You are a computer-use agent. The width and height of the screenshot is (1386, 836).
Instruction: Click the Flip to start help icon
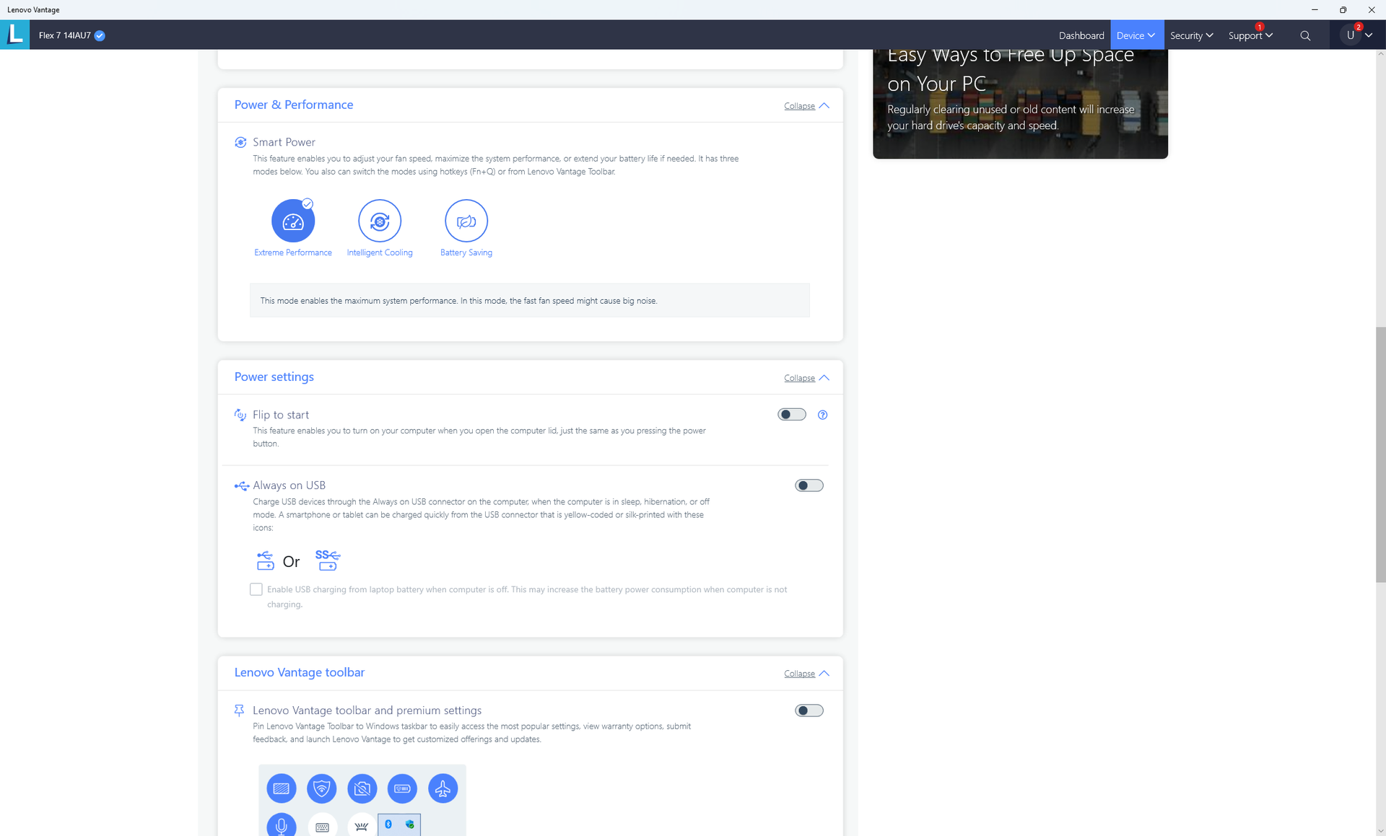(x=822, y=415)
